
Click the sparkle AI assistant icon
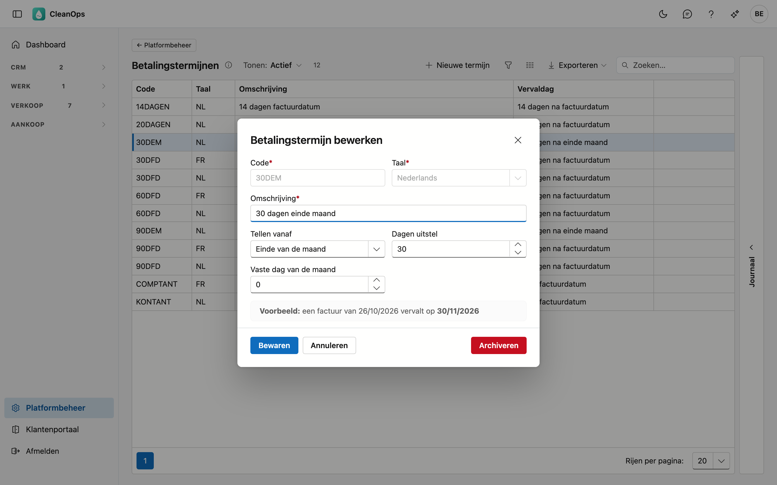735,14
